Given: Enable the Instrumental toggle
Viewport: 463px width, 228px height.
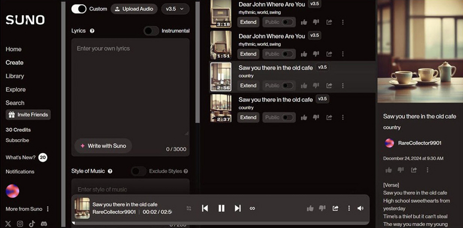Looking at the screenshot, I should (151, 31).
